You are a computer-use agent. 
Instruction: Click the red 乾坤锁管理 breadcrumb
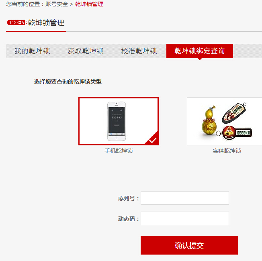89,4
